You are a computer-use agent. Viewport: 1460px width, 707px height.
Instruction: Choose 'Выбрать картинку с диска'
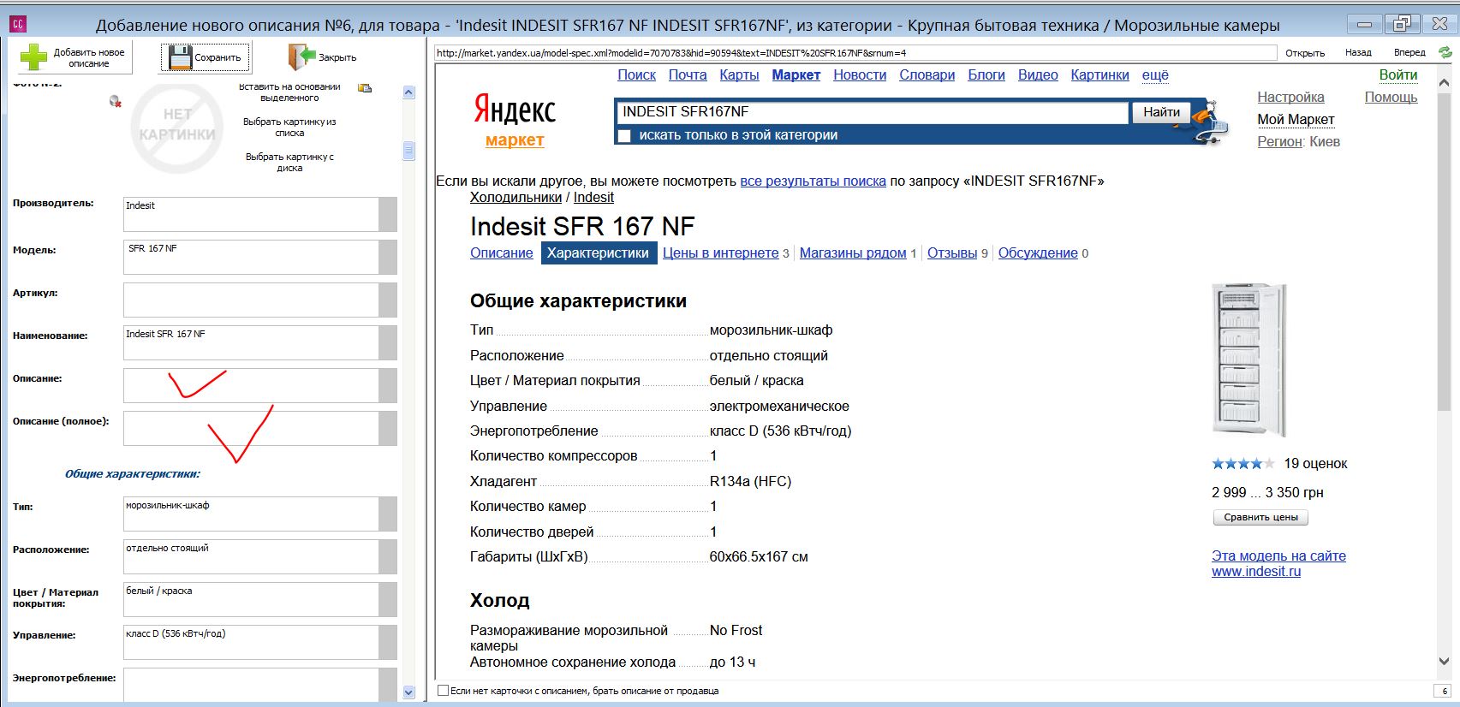(289, 163)
